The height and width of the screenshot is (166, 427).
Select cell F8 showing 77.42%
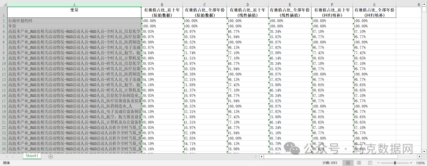click(332, 53)
